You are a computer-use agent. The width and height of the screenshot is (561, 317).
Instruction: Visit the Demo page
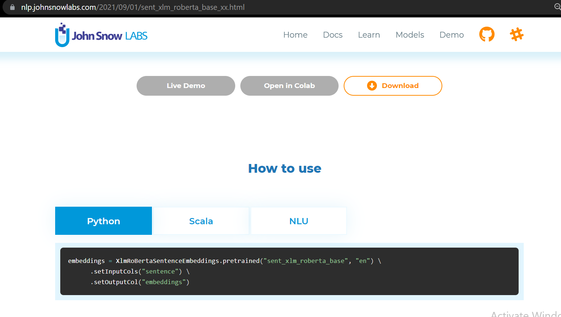(x=451, y=35)
